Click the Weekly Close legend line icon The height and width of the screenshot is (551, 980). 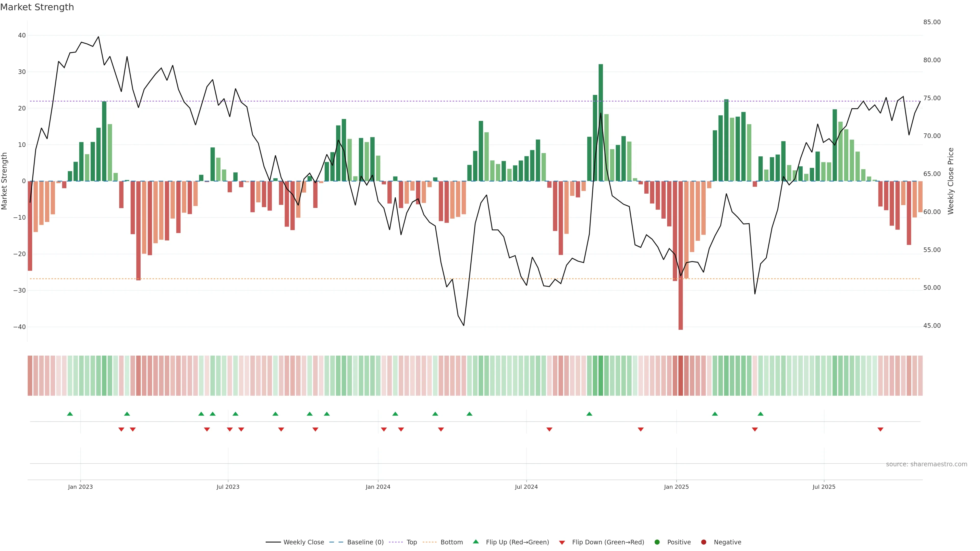pyautogui.click(x=273, y=542)
